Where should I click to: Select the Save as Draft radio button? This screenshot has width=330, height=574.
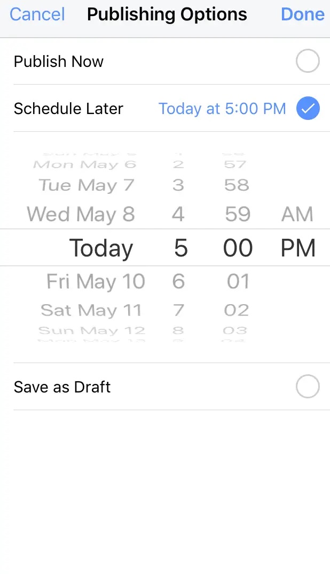coord(308,387)
